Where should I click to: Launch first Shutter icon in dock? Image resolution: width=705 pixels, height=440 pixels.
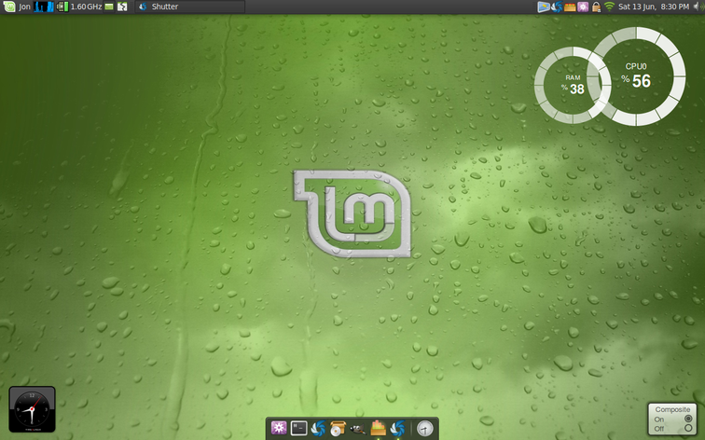(318, 428)
